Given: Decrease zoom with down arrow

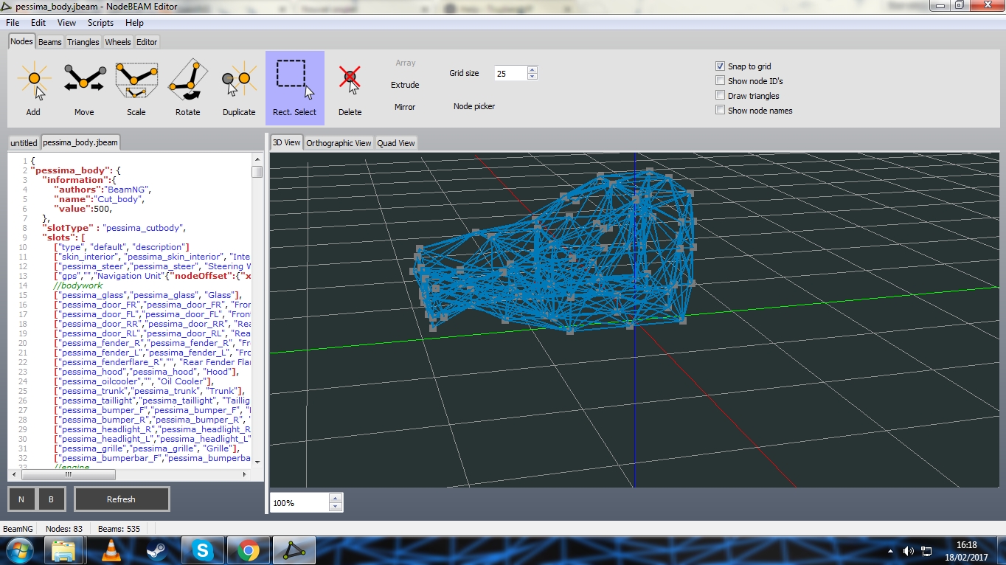Looking at the screenshot, I should pyautogui.click(x=336, y=507).
